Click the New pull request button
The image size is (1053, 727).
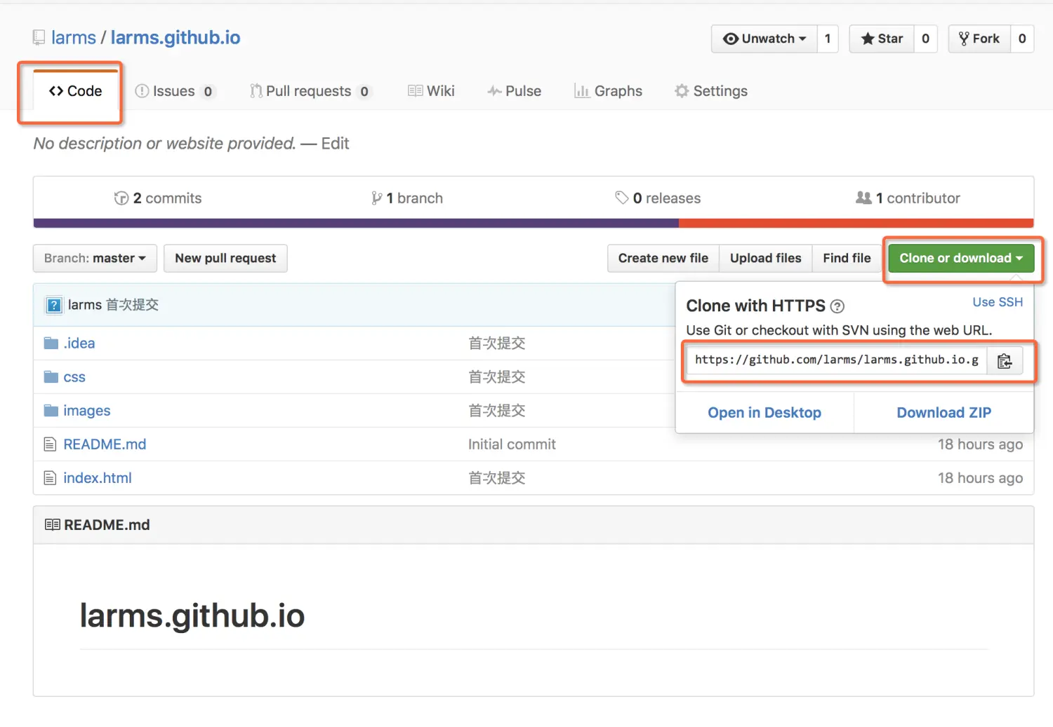225,258
